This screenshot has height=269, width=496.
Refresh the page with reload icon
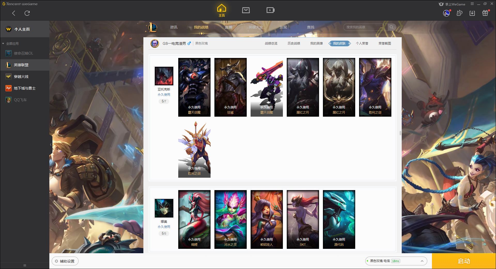[x=27, y=13]
